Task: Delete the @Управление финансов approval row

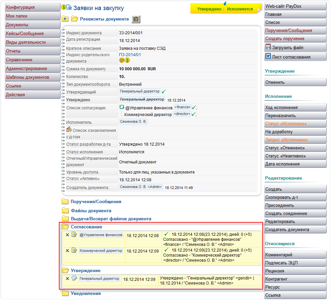Action: (67, 235)
